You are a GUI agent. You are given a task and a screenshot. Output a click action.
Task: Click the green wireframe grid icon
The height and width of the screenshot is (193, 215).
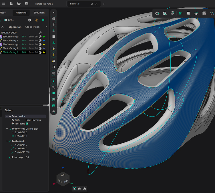[x=54, y=106]
